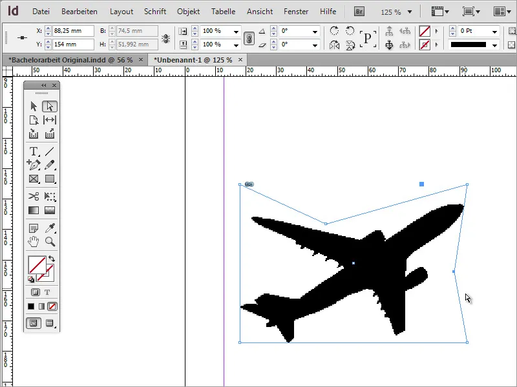
Task: Activate the Hand tool
Action: pyautogui.click(x=34, y=241)
